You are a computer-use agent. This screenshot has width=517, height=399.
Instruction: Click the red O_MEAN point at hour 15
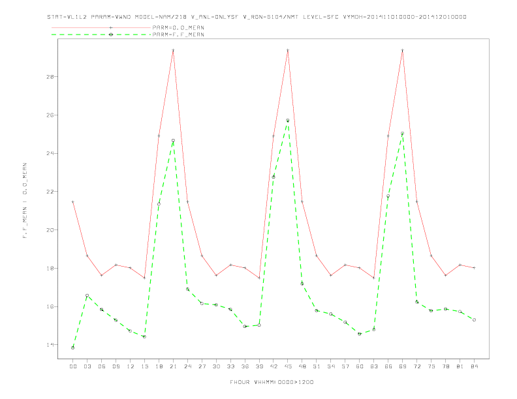pos(144,278)
